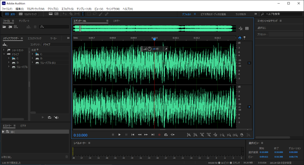This screenshot has height=165, width=304.
Task: Open the メディアブラウザー panel menu
Action: coord(22,38)
